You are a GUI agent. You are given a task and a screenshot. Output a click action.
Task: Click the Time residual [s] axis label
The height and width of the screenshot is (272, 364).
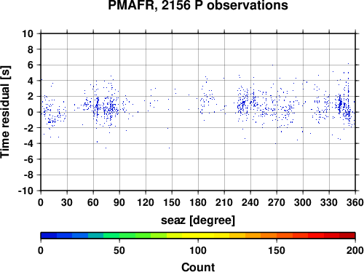click(5, 112)
